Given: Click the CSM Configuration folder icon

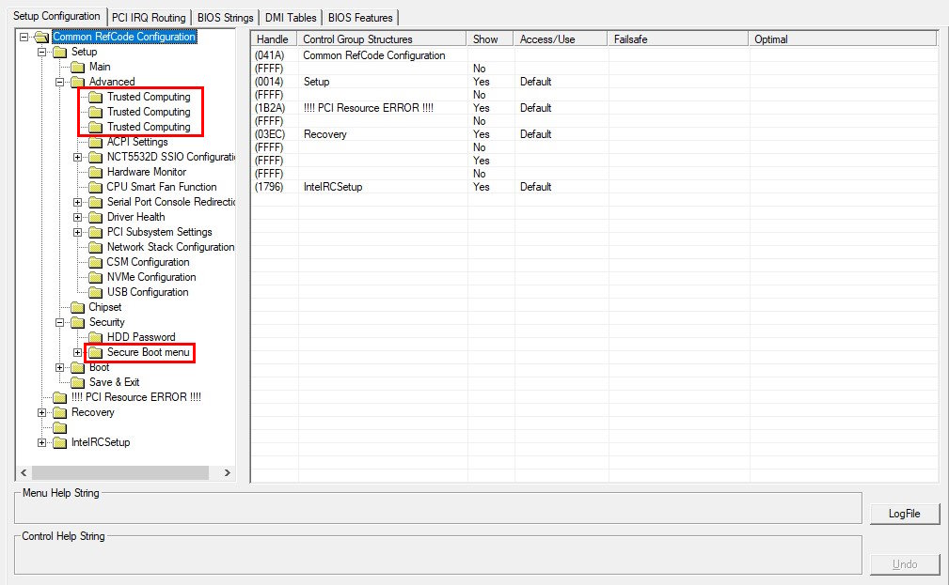Looking at the screenshot, I should (x=95, y=262).
